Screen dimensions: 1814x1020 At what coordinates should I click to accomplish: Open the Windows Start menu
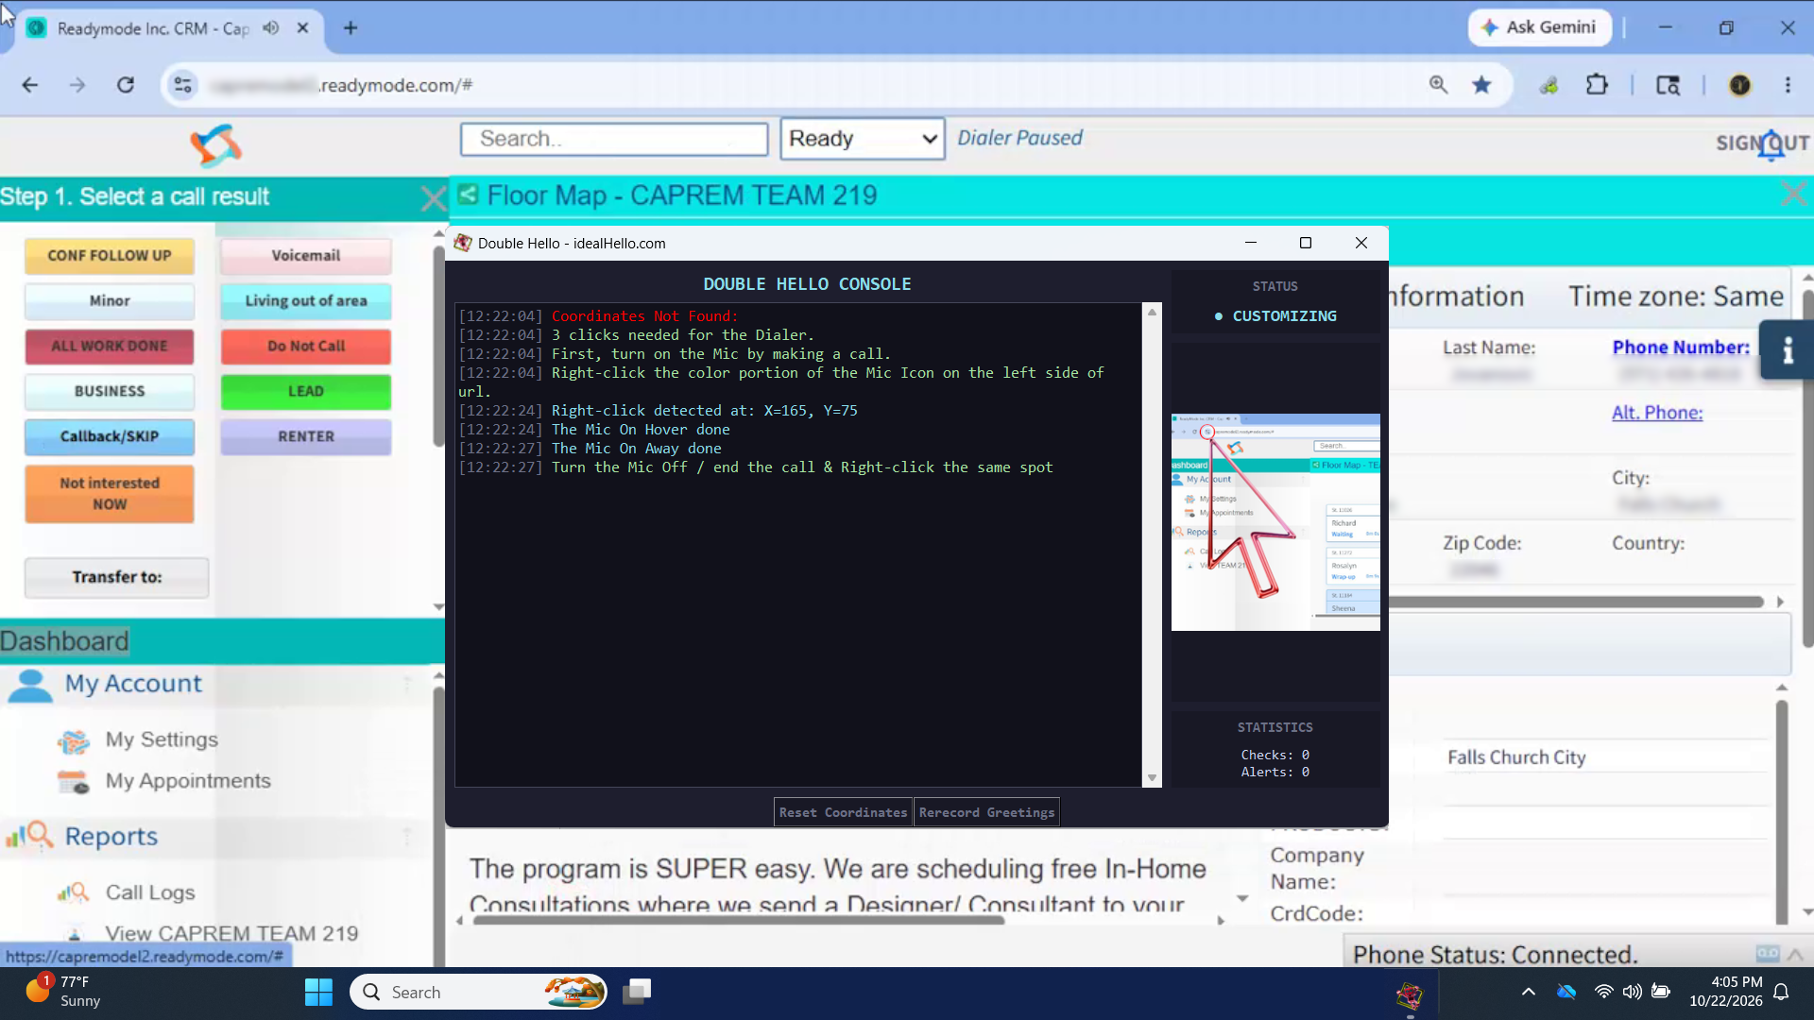pyautogui.click(x=318, y=992)
